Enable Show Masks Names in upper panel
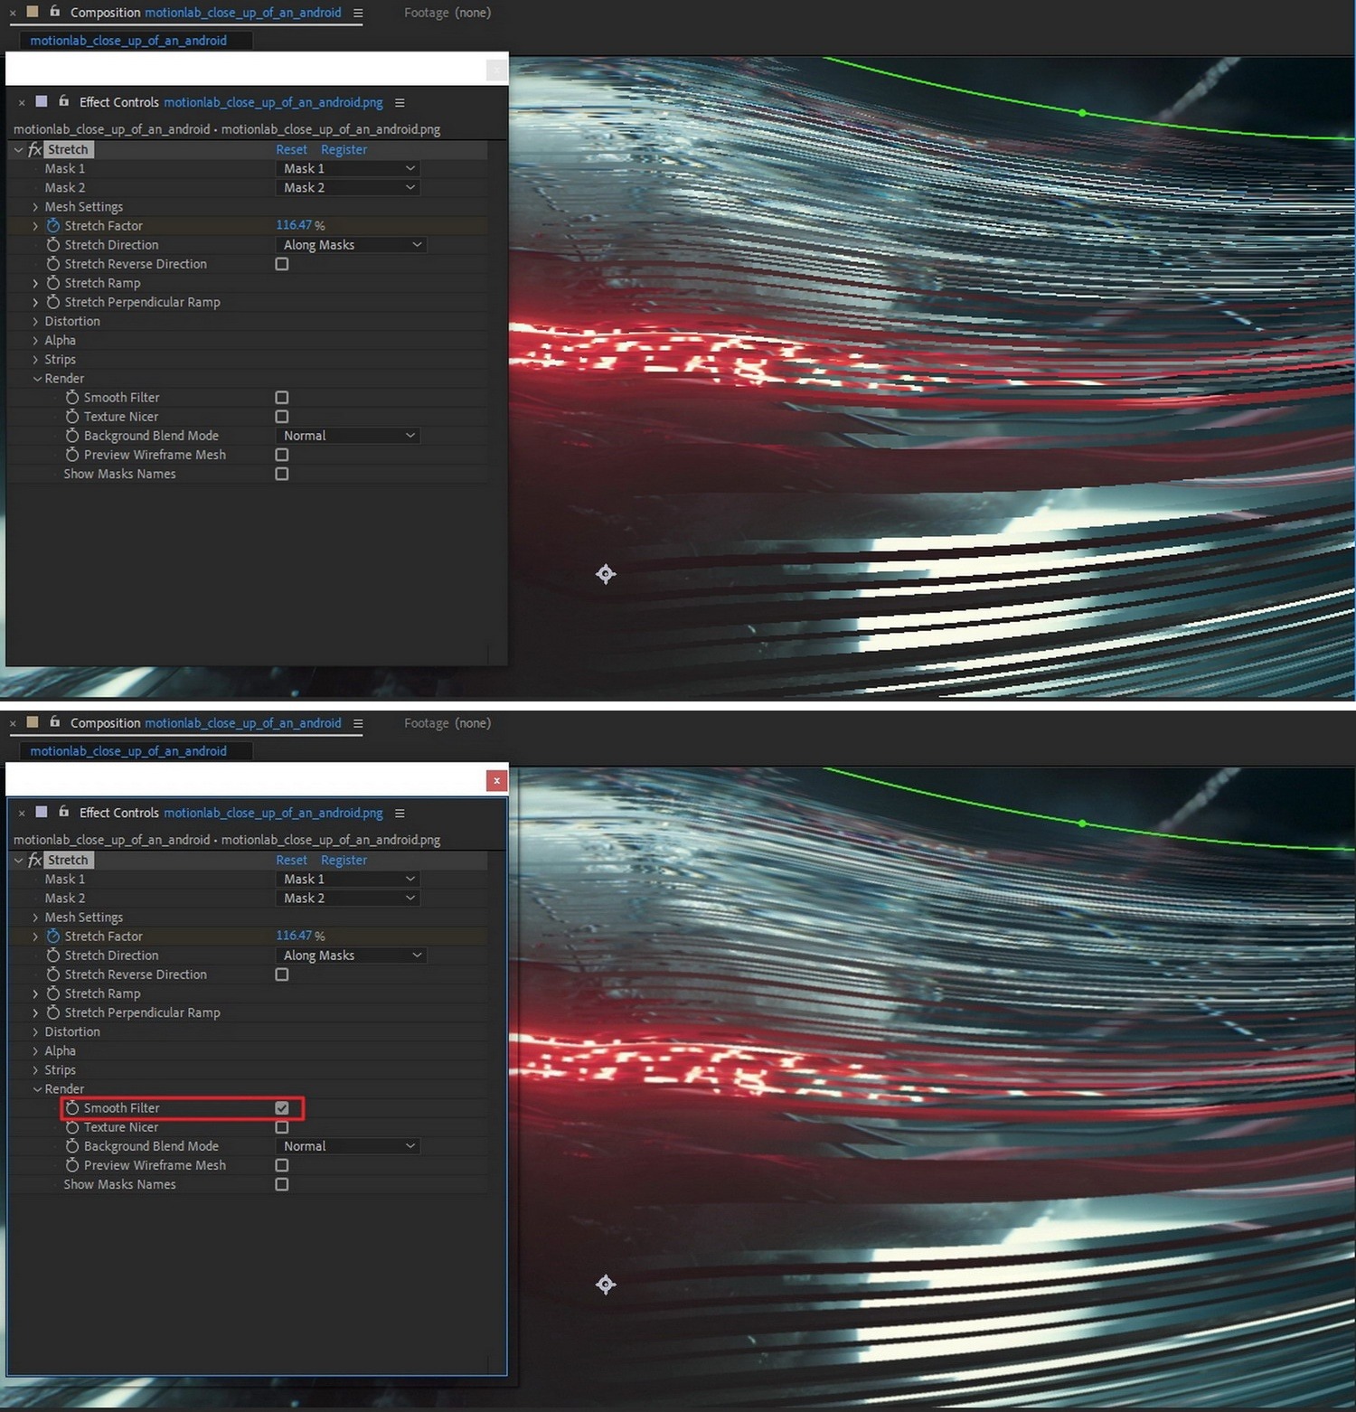This screenshot has height=1412, width=1356. coord(282,474)
